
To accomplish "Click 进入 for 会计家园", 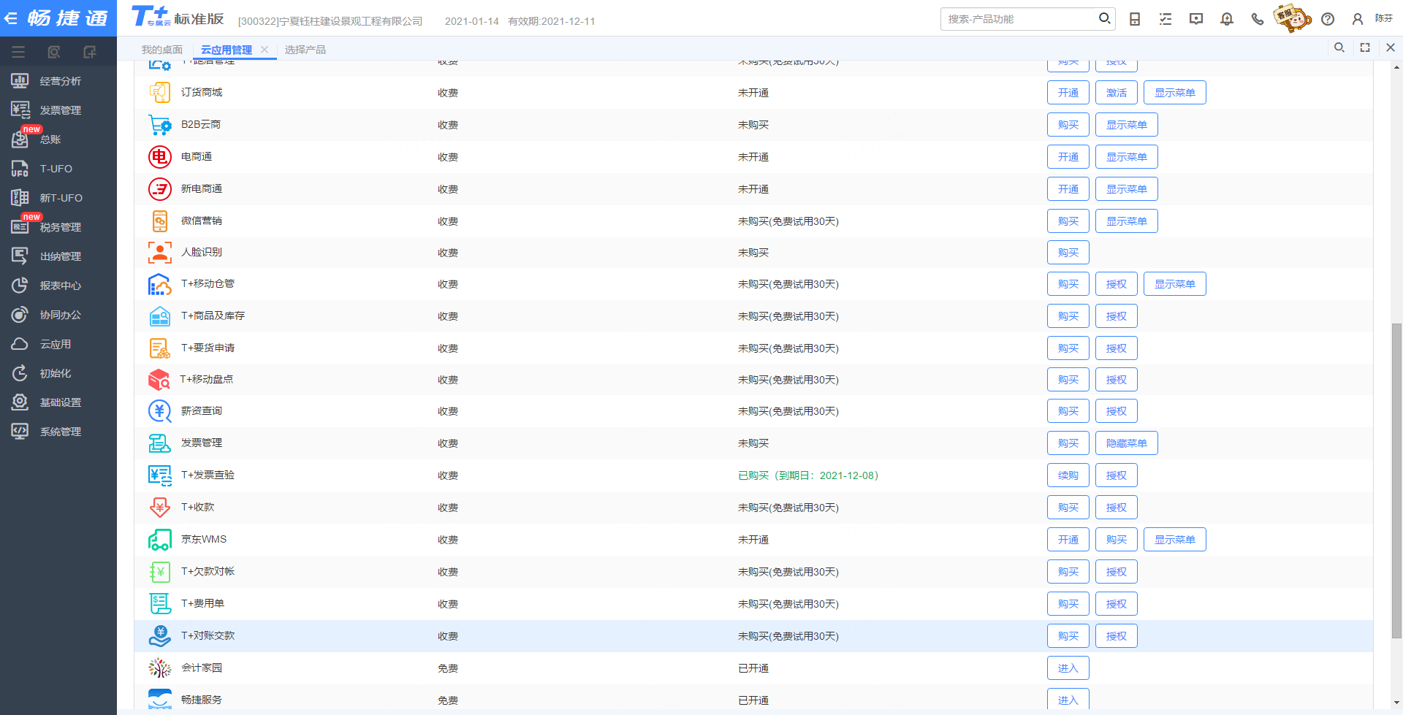I will (x=1068, y=668).
